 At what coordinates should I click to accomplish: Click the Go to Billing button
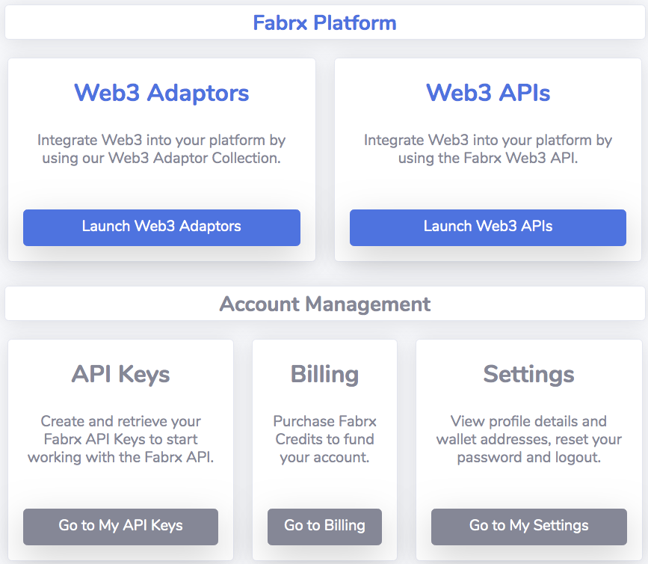pos(324,527)
